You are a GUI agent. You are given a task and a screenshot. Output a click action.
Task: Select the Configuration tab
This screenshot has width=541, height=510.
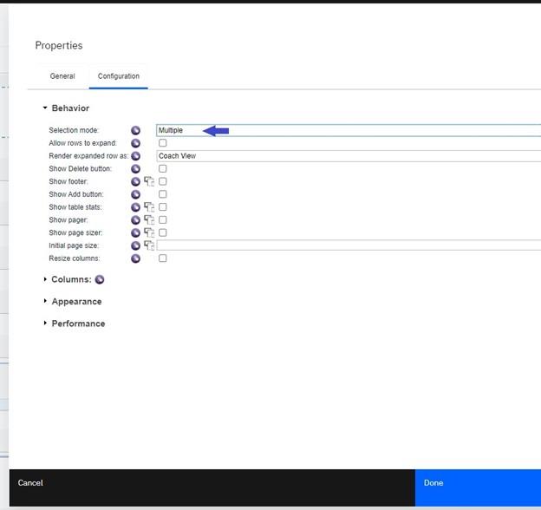click(x=118, y=76)
